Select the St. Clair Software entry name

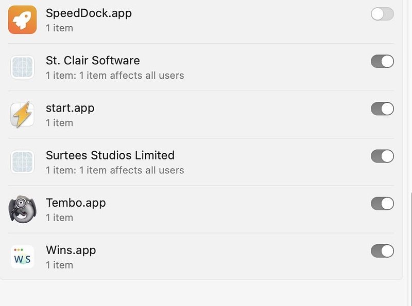pyautogui.click(x=93, y=61)
